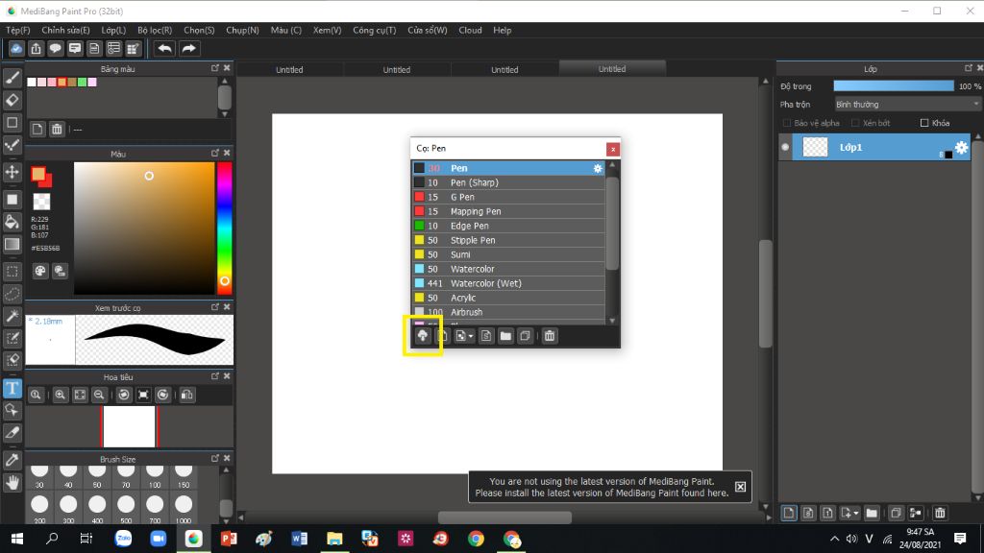Open settings gear for Lớp1 layer
Image resolution: width=984 pixels, height=553 pixels.
click(961, 147)
